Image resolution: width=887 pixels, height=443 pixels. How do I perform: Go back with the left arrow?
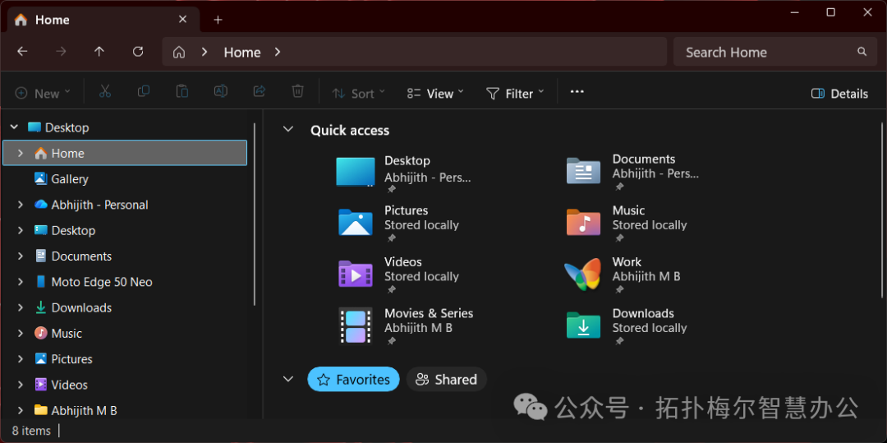click(22, 52)
